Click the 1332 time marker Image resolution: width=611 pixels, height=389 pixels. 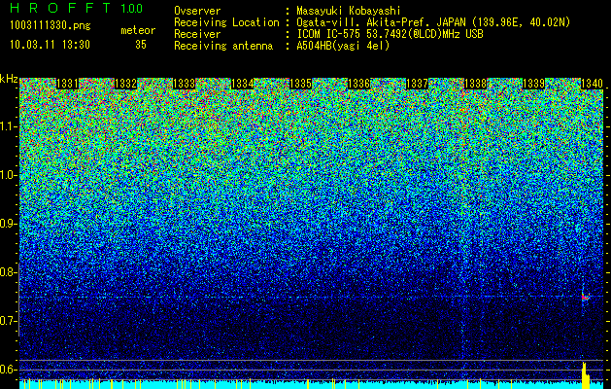point(126,84)
